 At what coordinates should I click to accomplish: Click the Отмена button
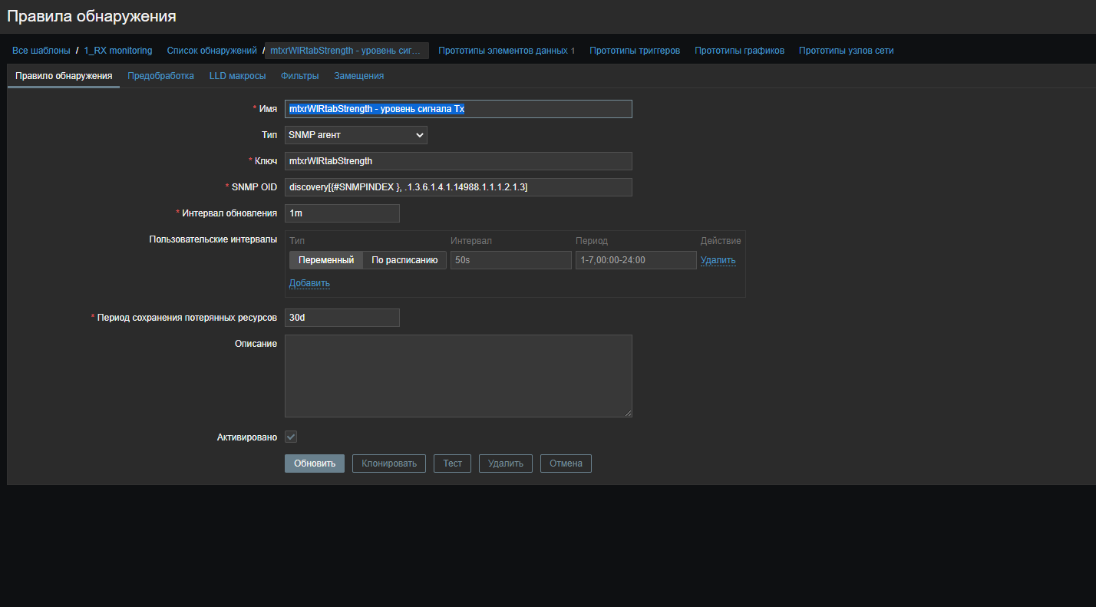[566, 463]
